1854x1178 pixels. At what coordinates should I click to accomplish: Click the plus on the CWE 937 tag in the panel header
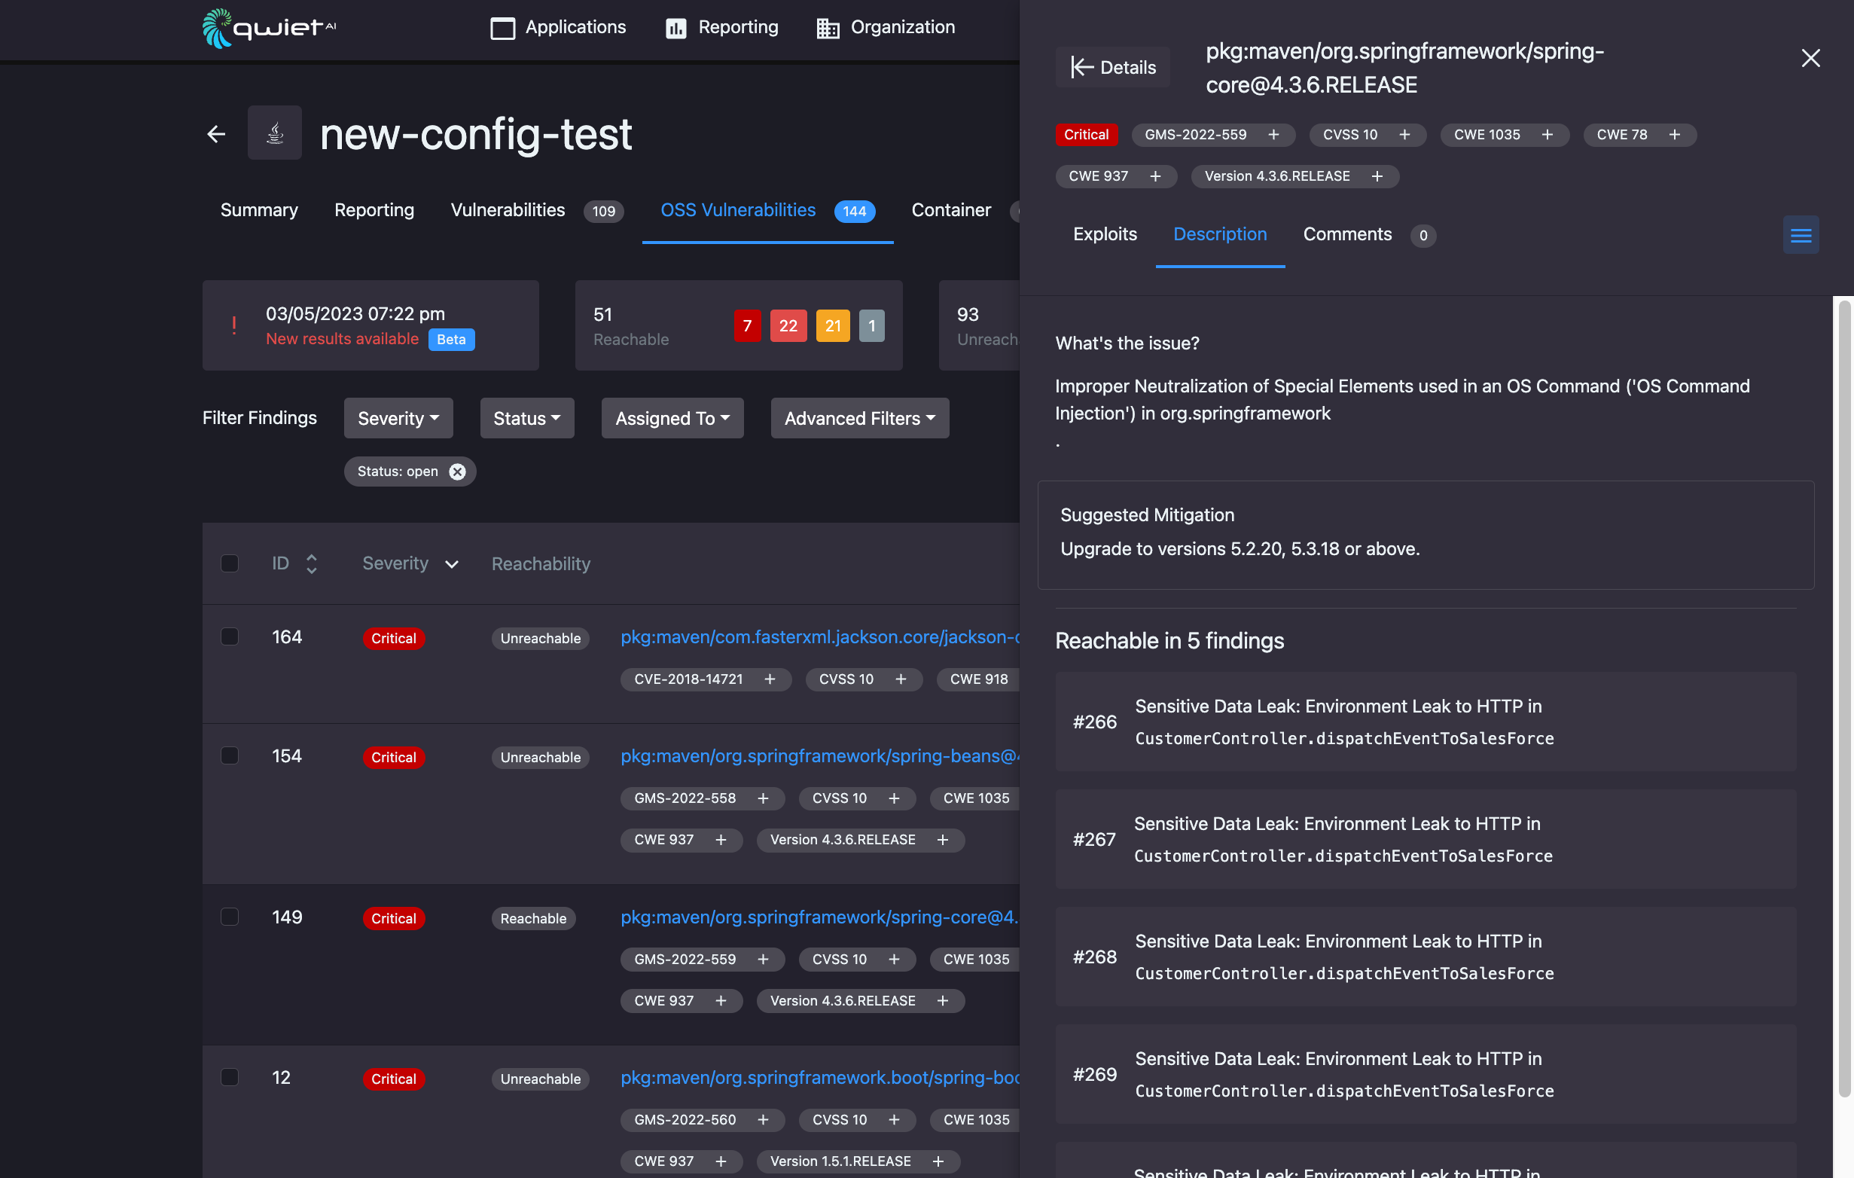pyautogui.click(x=1155, y=176)
